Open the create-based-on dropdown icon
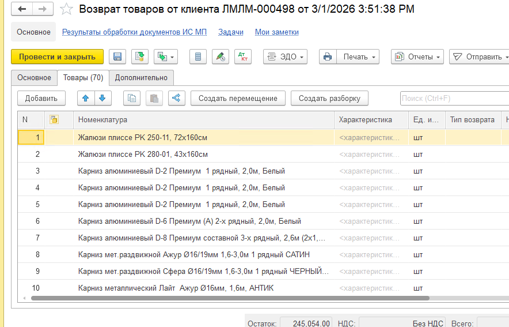 click(166, 57)
